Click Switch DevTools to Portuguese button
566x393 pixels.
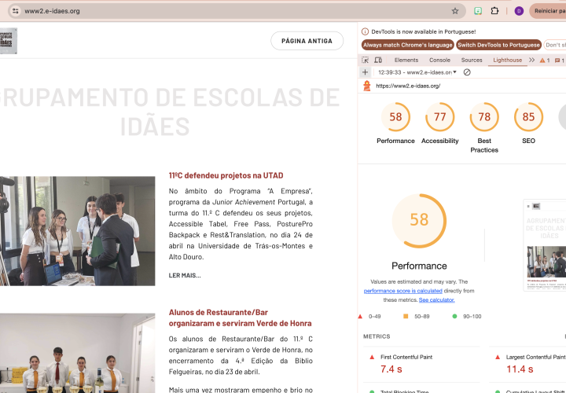point(499,45)
